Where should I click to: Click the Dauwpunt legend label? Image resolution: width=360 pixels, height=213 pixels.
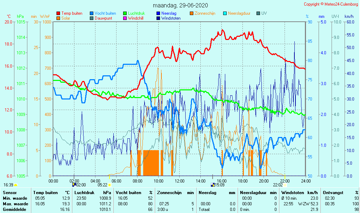pyautogui.click(x=104, y=18)
